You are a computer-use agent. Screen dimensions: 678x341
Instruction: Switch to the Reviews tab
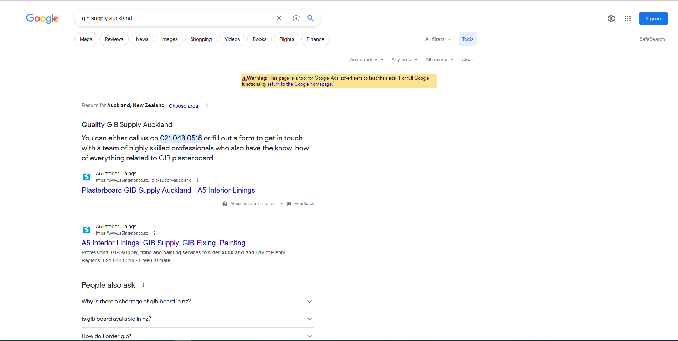pyautogui.click(x=114, y=39)
